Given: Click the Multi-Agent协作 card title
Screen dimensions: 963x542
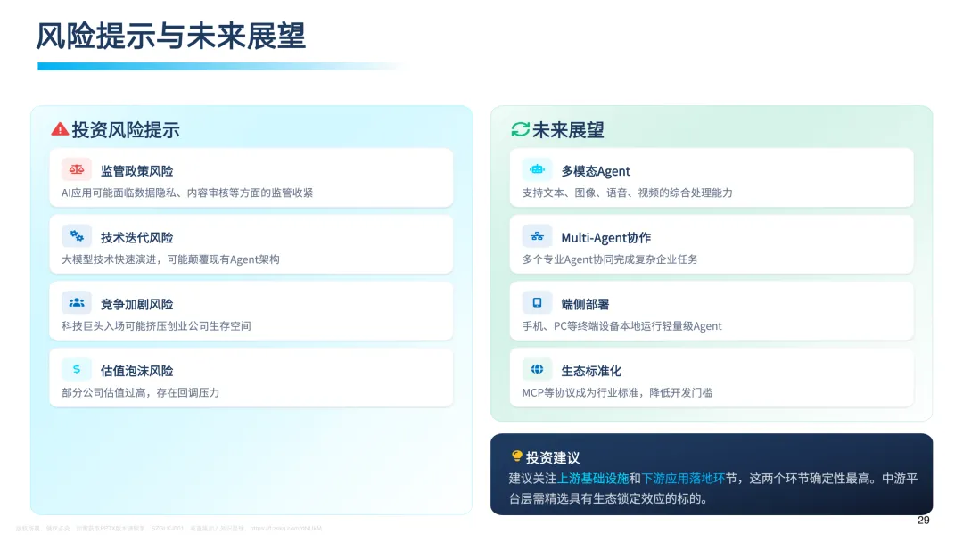Looking at the screenshot, I should 605,237.
